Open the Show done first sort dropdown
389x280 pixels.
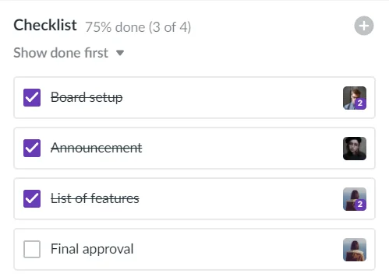[69, 53]
